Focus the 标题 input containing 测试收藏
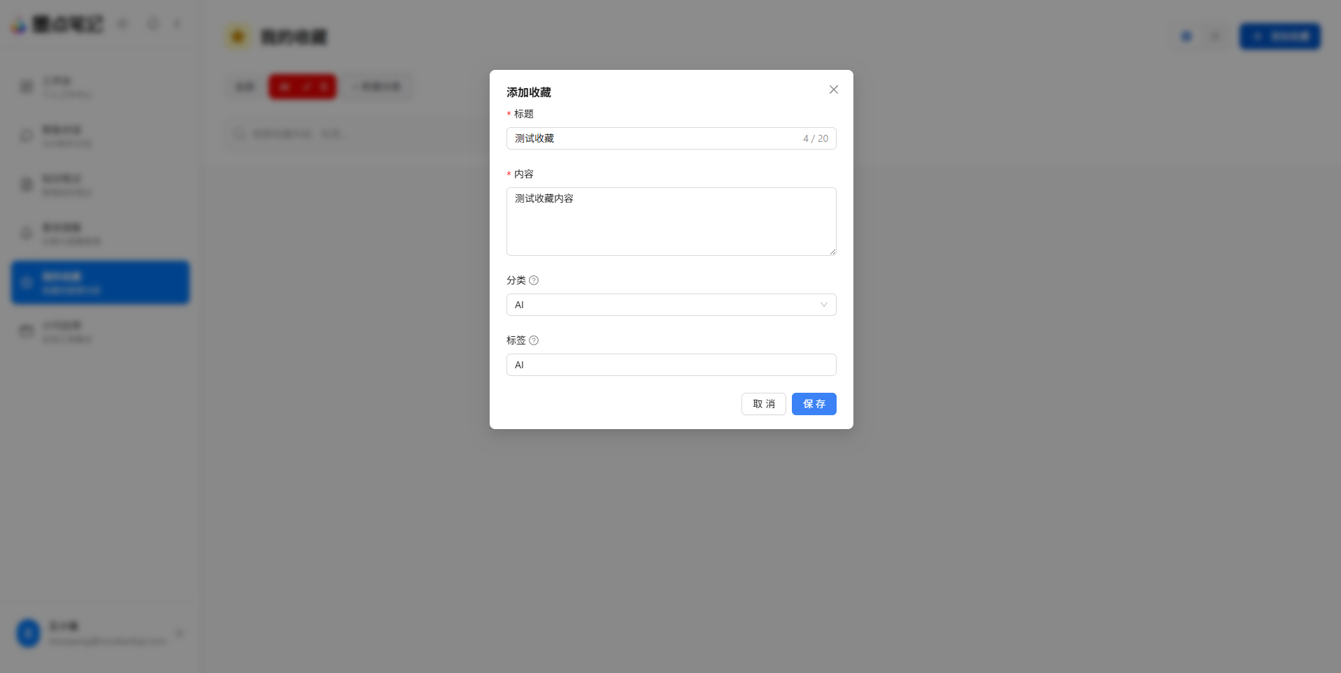The width and height of the screenshot is (1341, 673). (671, 138)
